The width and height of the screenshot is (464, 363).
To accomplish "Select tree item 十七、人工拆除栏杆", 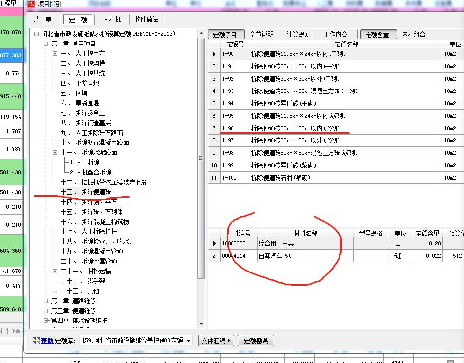I will [x=89, y=231].
